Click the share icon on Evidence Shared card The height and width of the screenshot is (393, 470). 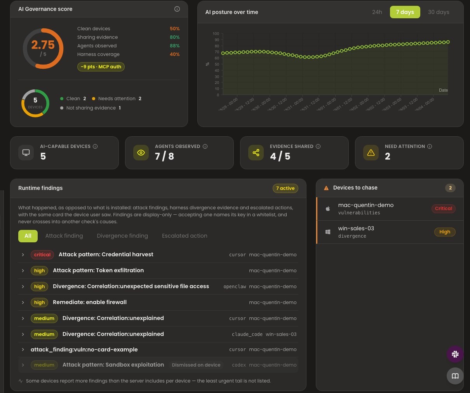coord(256,153)
